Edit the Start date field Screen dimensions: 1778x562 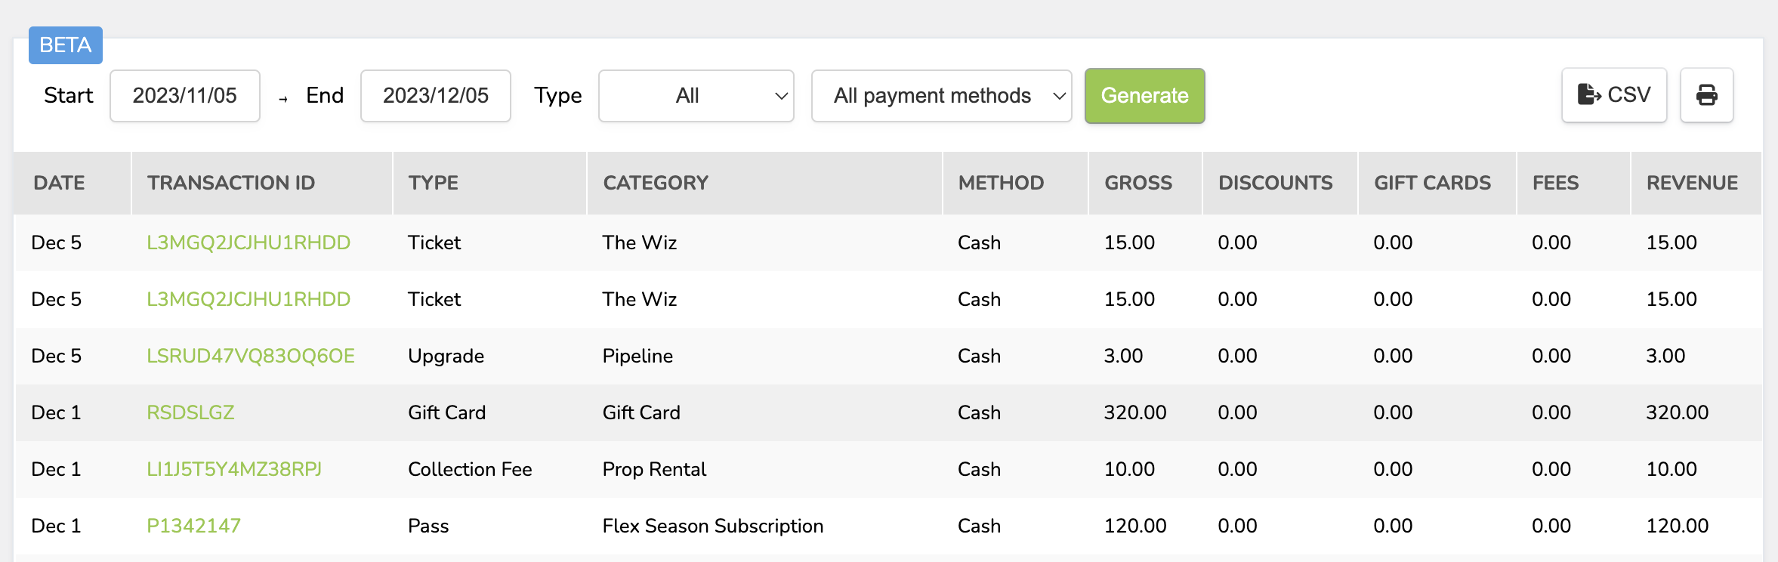click(x=185, y=96)
